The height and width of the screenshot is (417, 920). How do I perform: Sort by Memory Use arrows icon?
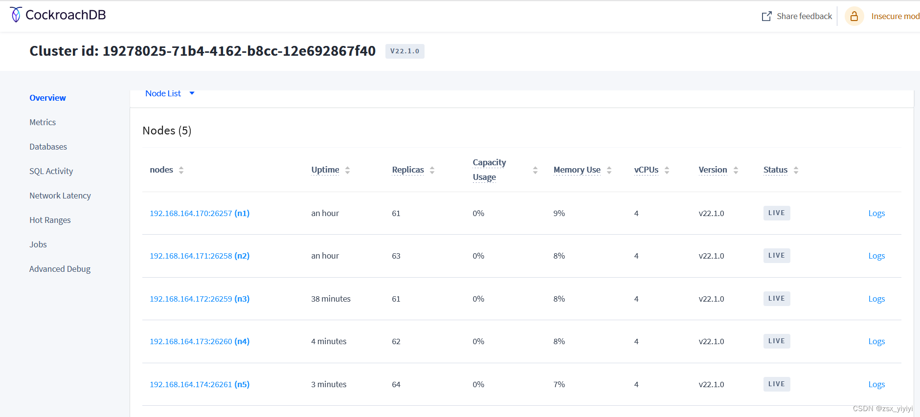coord(609,170)
